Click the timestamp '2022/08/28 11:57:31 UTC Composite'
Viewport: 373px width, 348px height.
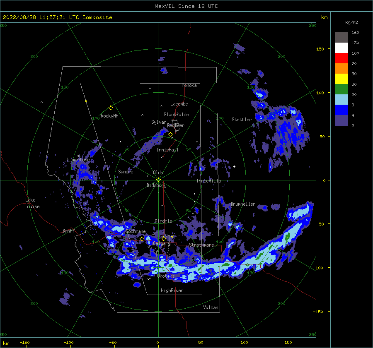tap(57, 17)
